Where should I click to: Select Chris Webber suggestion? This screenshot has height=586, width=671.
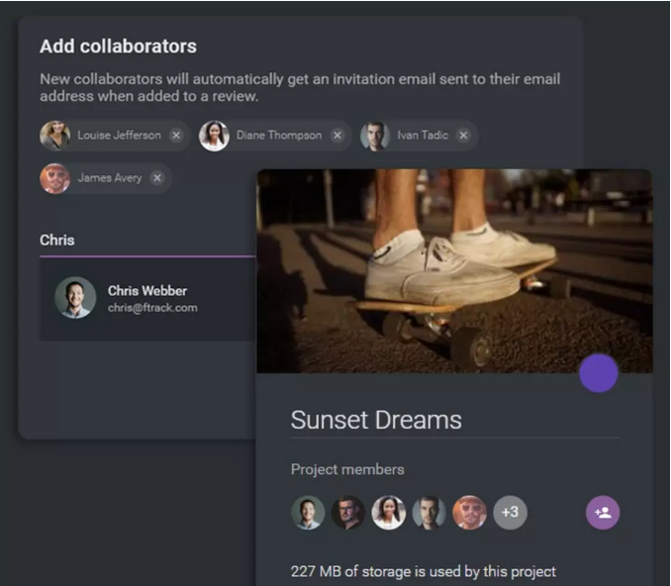click(147, 299)
